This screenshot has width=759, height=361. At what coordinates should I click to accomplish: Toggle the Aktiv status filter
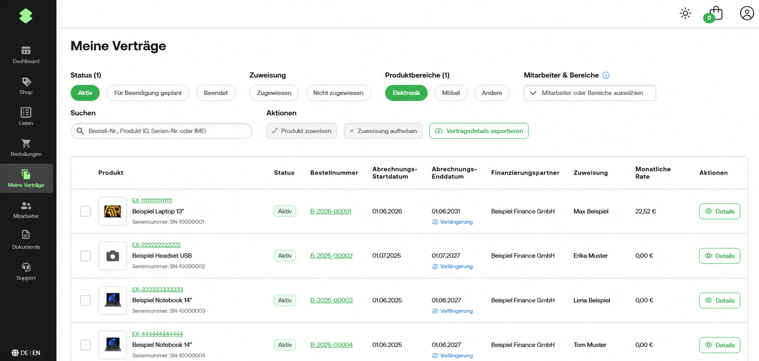85,93
